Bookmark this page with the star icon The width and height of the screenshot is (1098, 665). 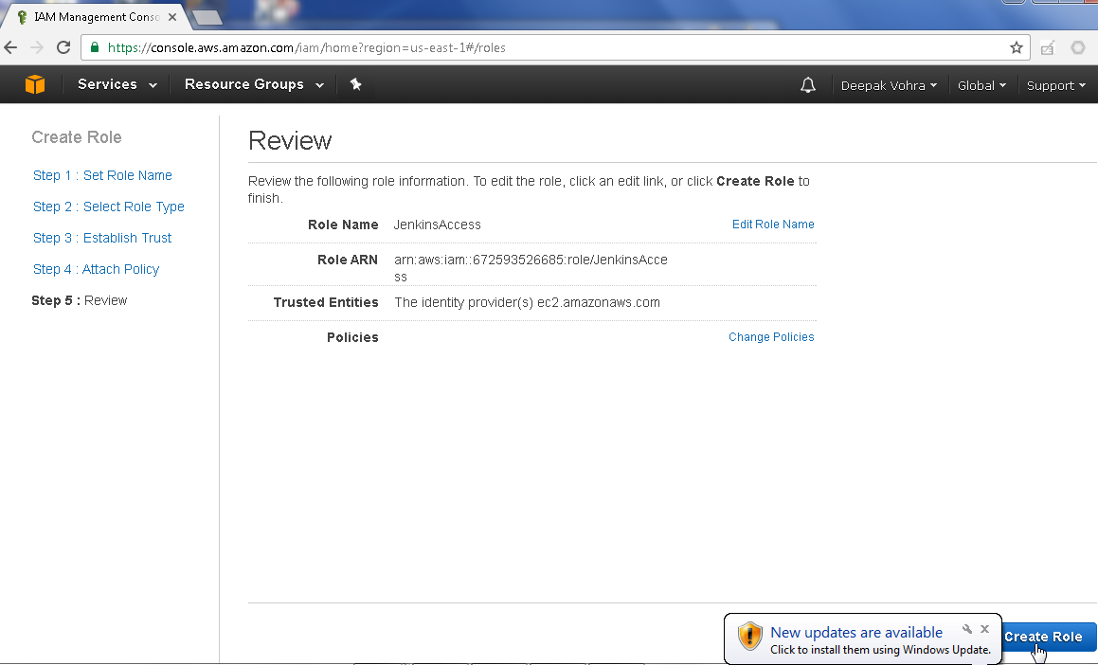pyautogui.click(x=1017, y=47)
